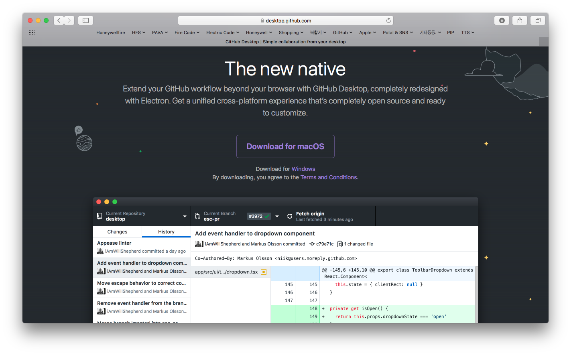Add a new tab with plus button
The width and height of the screenshot is (571, 355).
click(x=544, y=42)
